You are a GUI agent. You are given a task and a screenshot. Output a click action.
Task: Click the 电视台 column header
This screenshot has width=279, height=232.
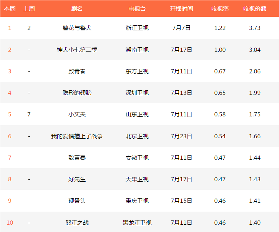tap(137, 8)
